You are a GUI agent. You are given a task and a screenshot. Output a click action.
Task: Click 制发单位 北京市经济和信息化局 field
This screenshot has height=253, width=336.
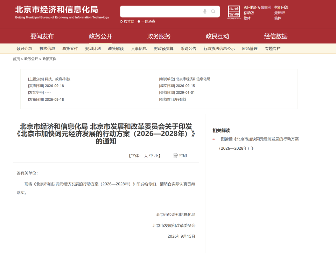pyautogui.click(x=184, y=79)
